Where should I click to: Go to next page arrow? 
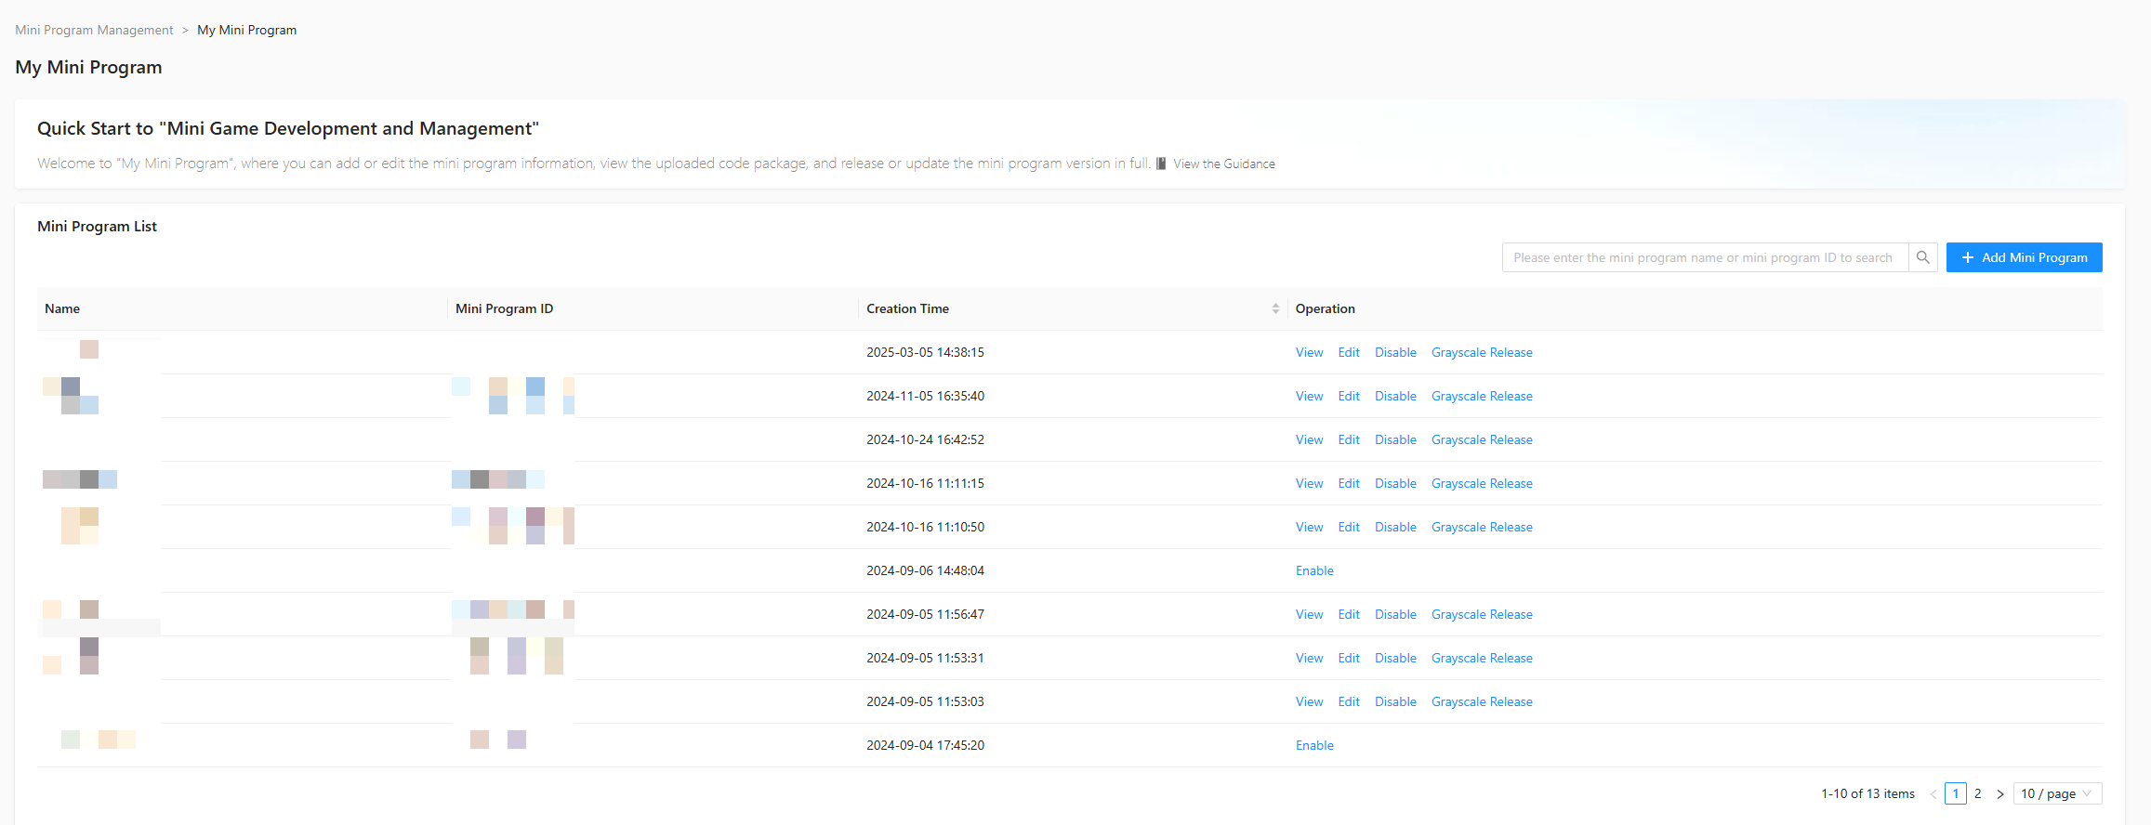coord(2000,793)
